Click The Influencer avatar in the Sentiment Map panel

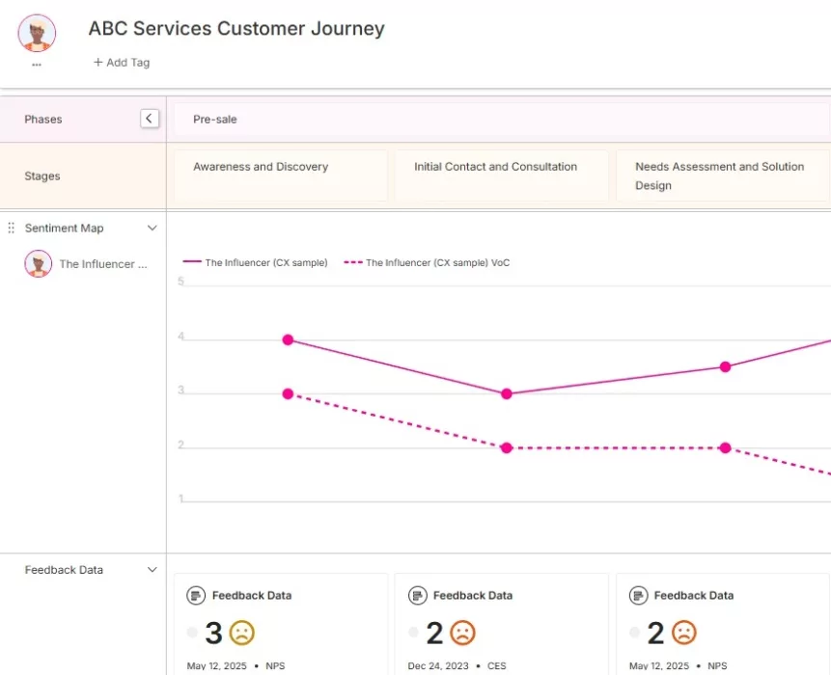click(38, 263)
